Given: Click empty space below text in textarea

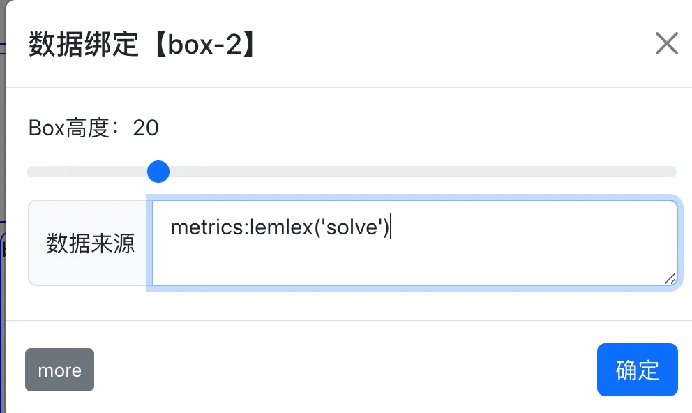Looking at the screenshot, I should 412,265.
